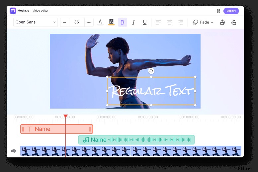Click the Media.io logo icon
Viewport: 258px width, 172px height.
pos(13,11)
